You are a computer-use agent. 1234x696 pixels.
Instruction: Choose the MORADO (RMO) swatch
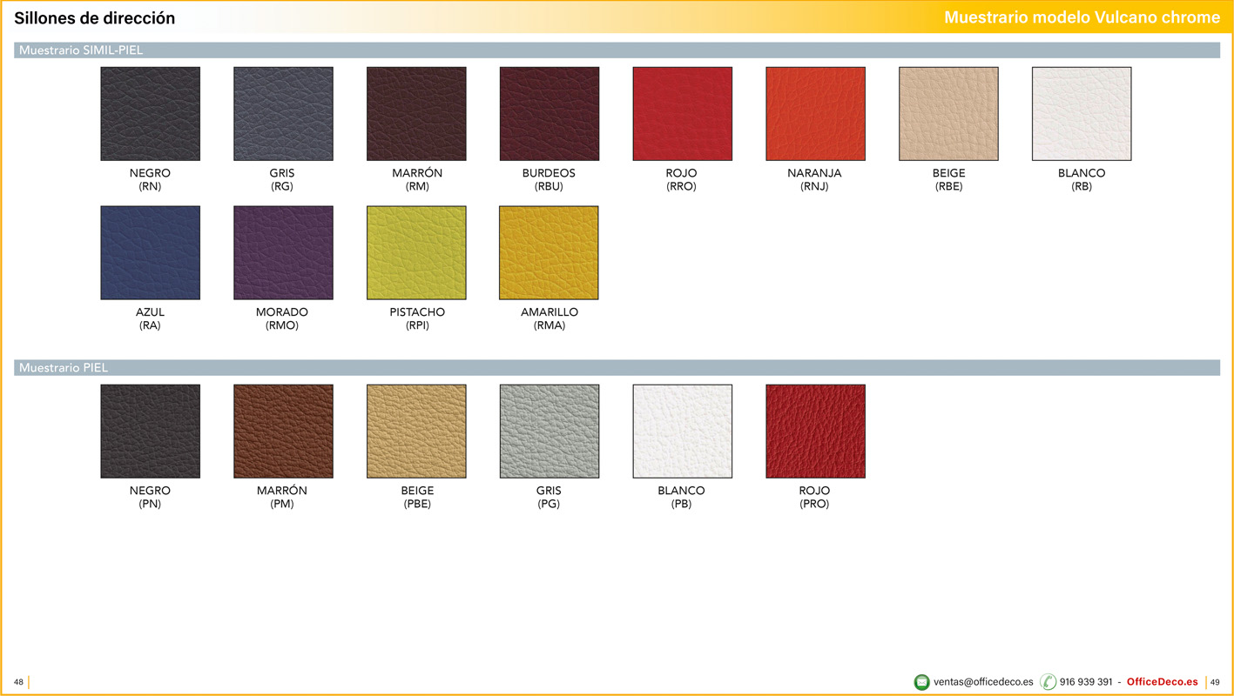(283, 253)
